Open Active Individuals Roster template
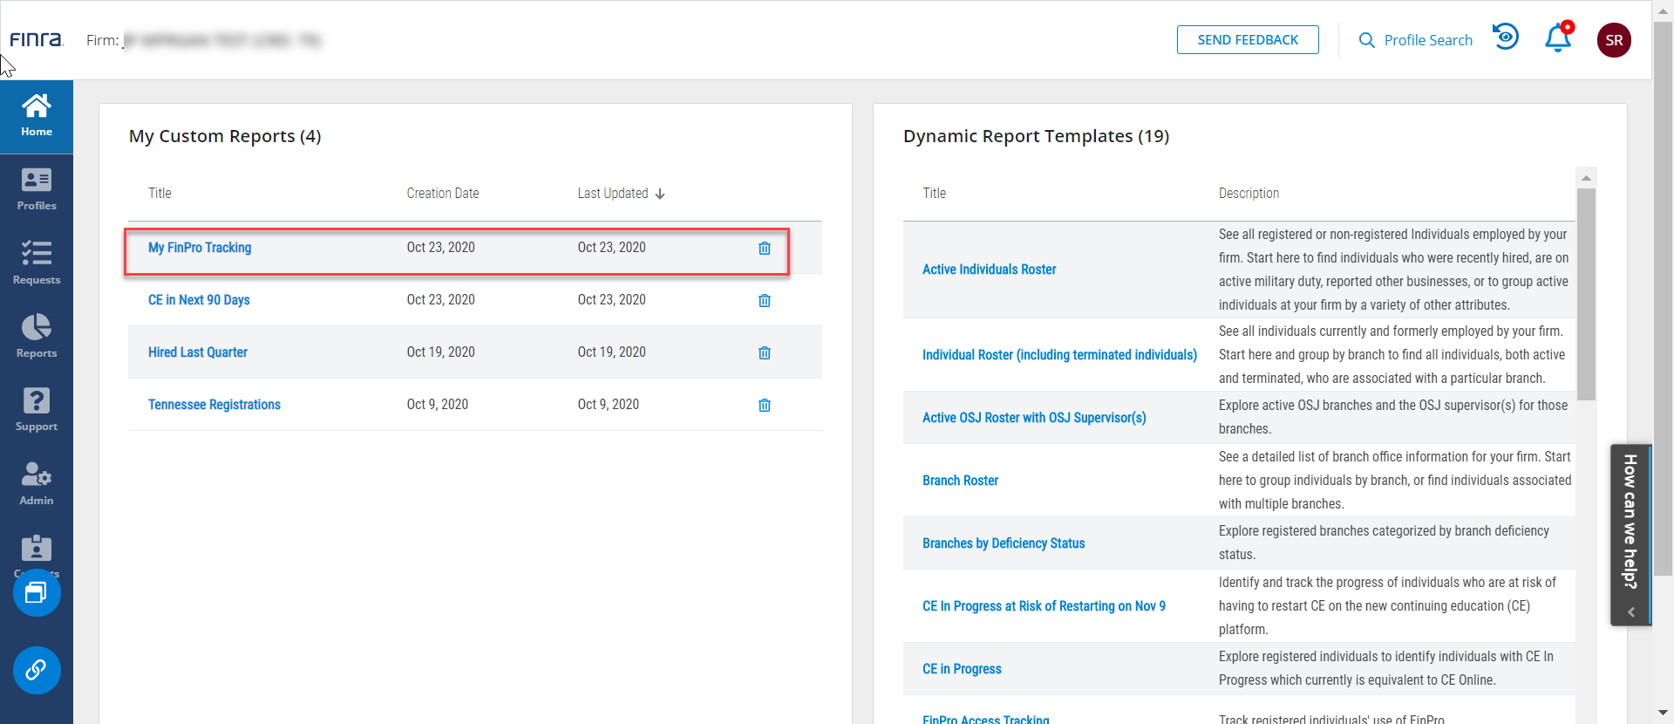This screenshot has width=1674, height=724. point(989,270)
